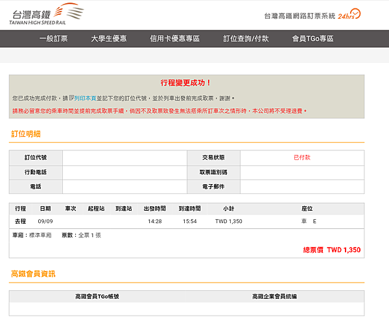This screenshot has height=317, width=389.
Task: Click the 起程站 column header
Action: coord(96,209)
